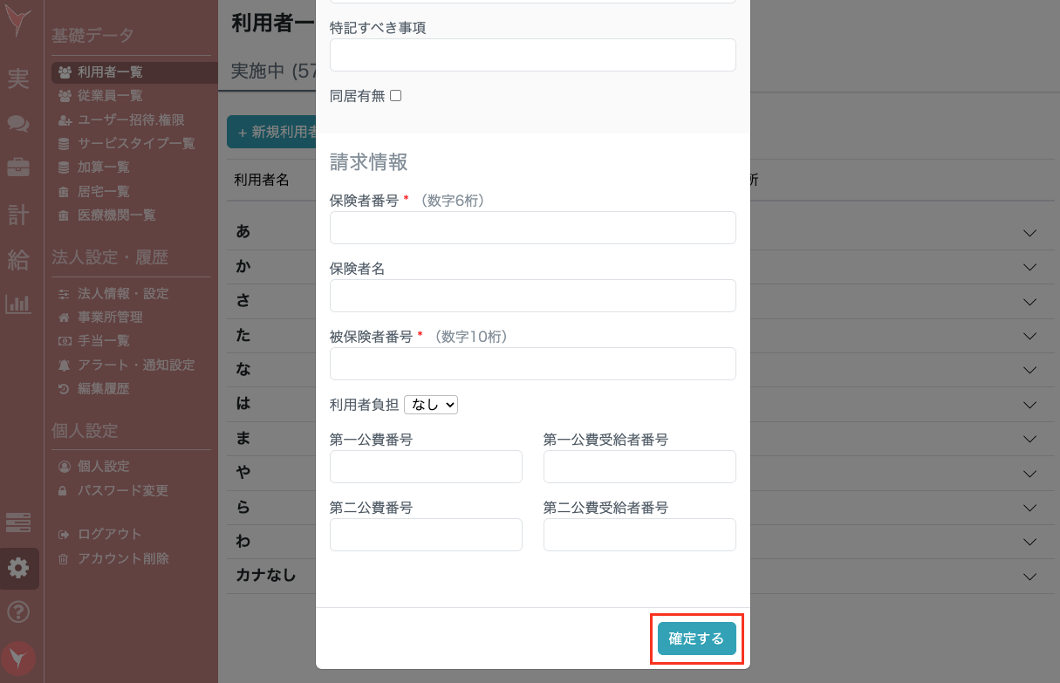This screenshot has width=1060, height=683.
Task: Expand the row labeled あ
Action: [1029, 233]
